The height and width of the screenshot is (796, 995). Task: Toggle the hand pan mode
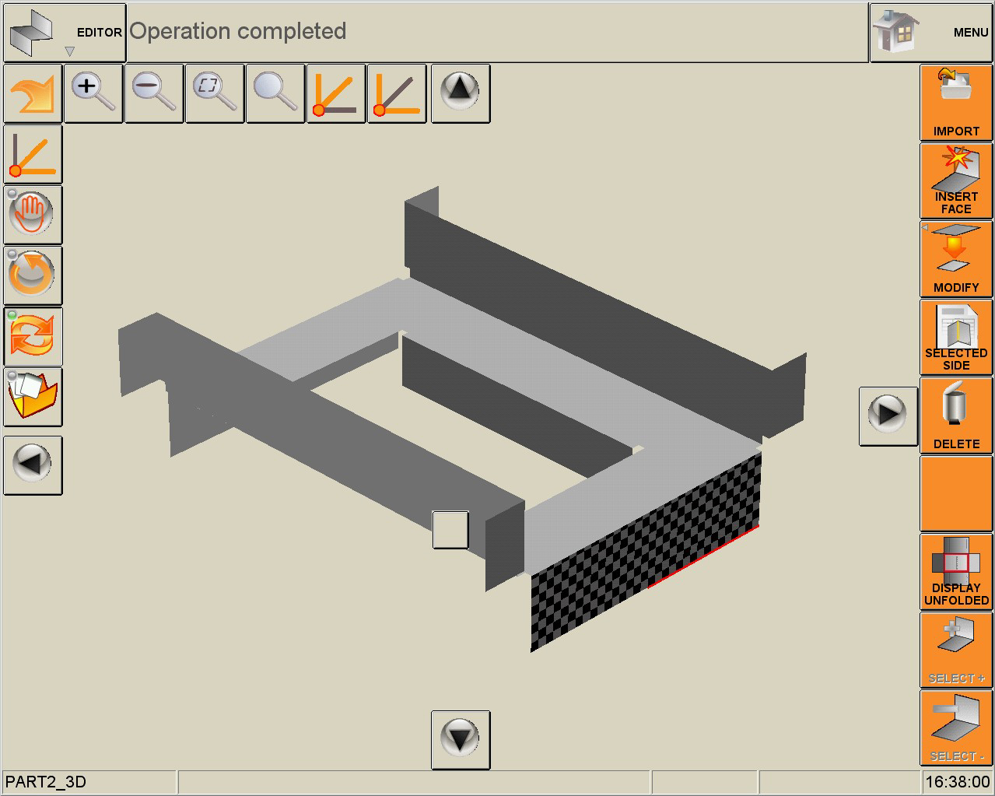coord(33,216)
